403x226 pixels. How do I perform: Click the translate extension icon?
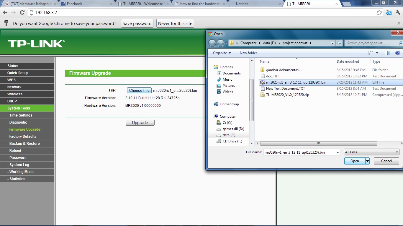389,12
